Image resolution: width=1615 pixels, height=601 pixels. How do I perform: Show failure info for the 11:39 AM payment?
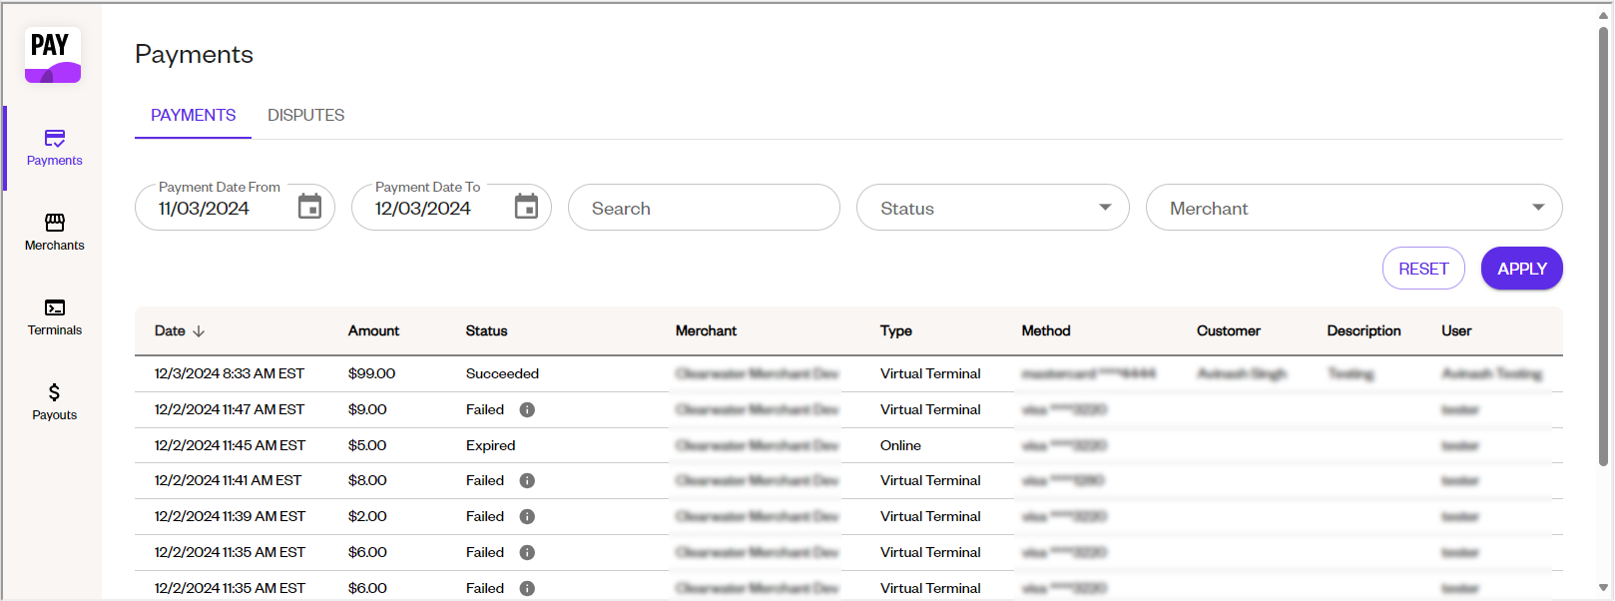527,516
